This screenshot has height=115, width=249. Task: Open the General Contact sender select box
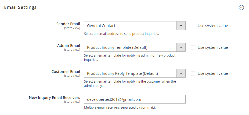click(x=130, y=26)
